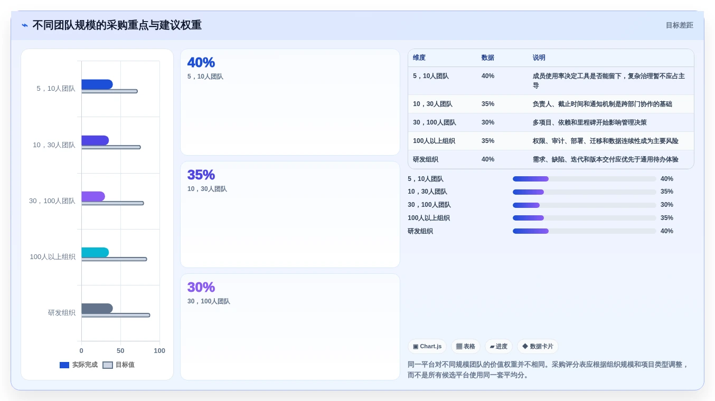Screen dimensions: 715x401
Task: Click chart Y-axis label 100人以上组织
Action: pos(52,257)
